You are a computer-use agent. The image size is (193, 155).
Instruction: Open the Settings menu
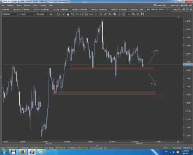pyautogui.click(x=43, y=5)
